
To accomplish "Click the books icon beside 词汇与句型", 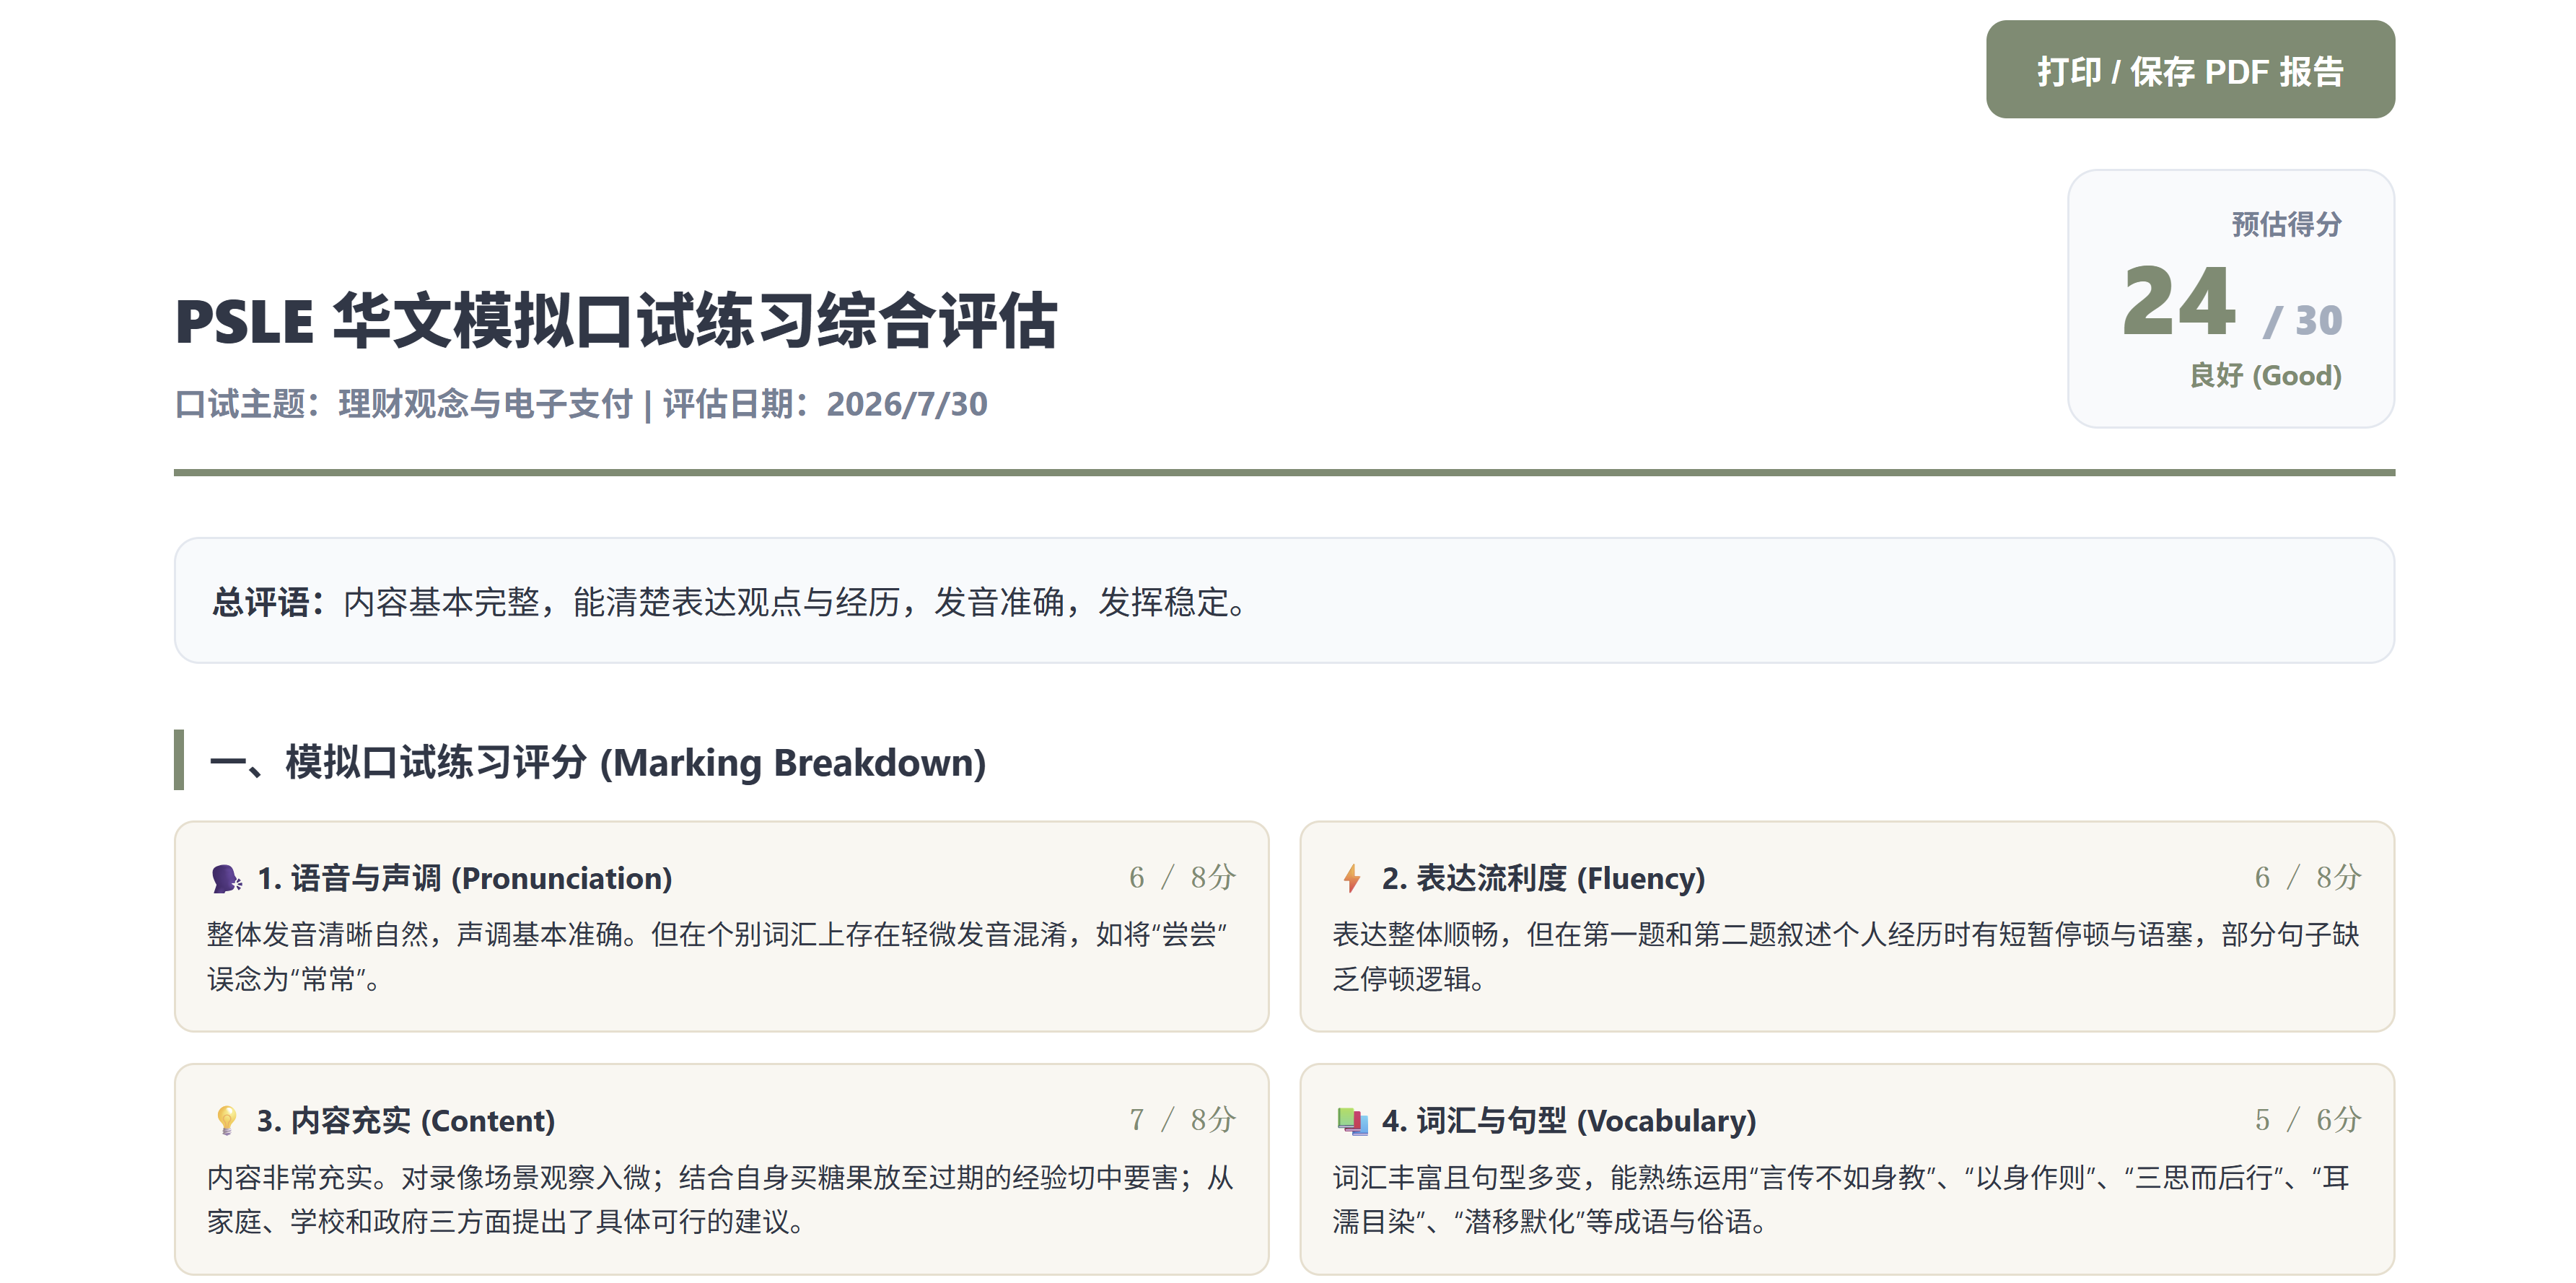I will 1353,1121.
